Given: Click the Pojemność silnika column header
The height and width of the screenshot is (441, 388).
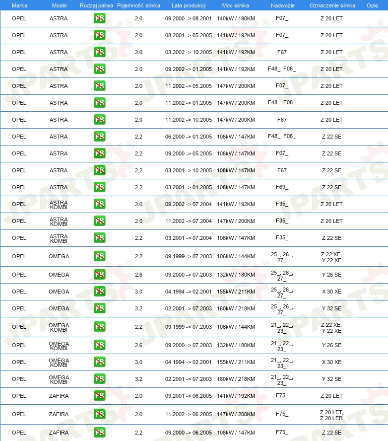Looking at the screenshot, I should pos(138,5).
